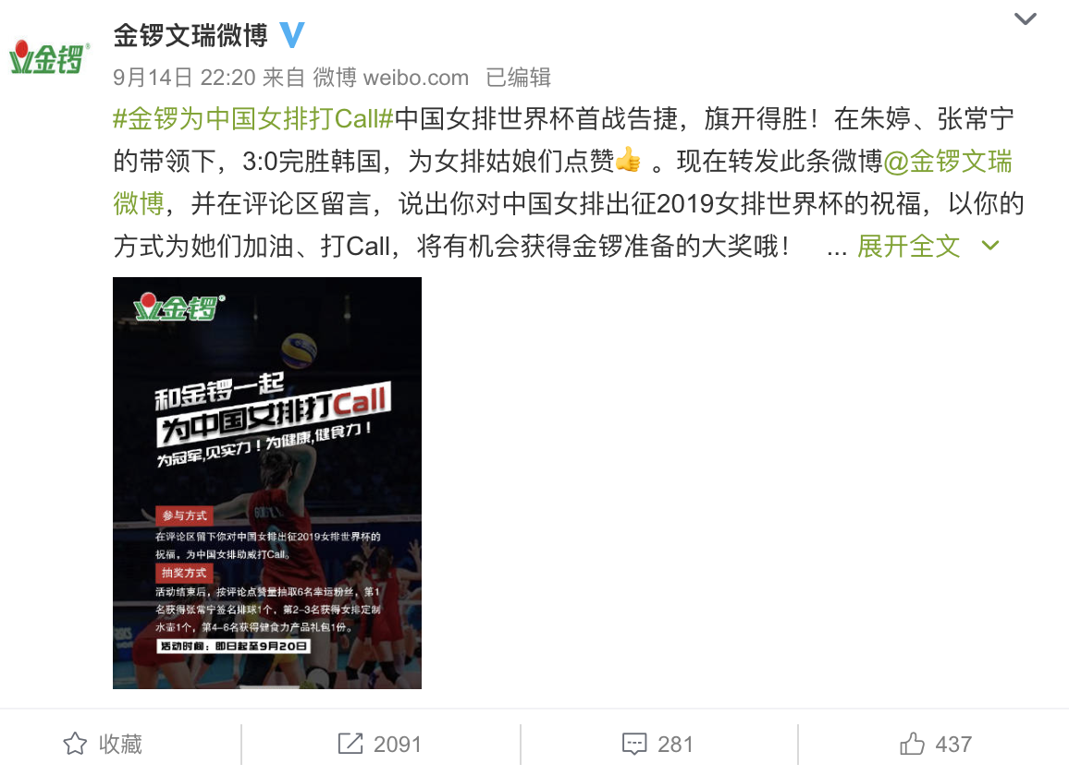This screenshot has height=776, width=1069.
Task: Open the 微博 weibo.com source link
Action: [390, 78]
